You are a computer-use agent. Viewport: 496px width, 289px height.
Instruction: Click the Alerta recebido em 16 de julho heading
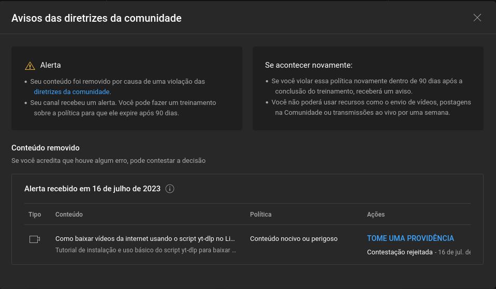[92, 189]
